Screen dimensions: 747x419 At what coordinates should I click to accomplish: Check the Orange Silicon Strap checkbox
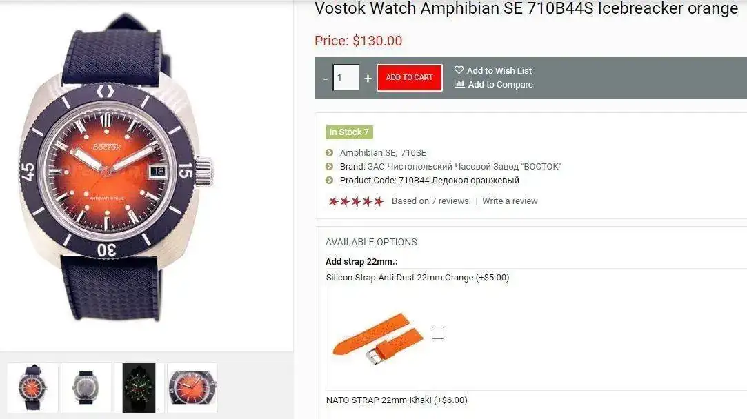[438, 333]
